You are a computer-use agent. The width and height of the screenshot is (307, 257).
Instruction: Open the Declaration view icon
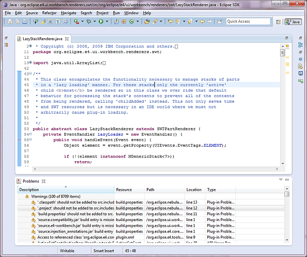tap(301, 66)
